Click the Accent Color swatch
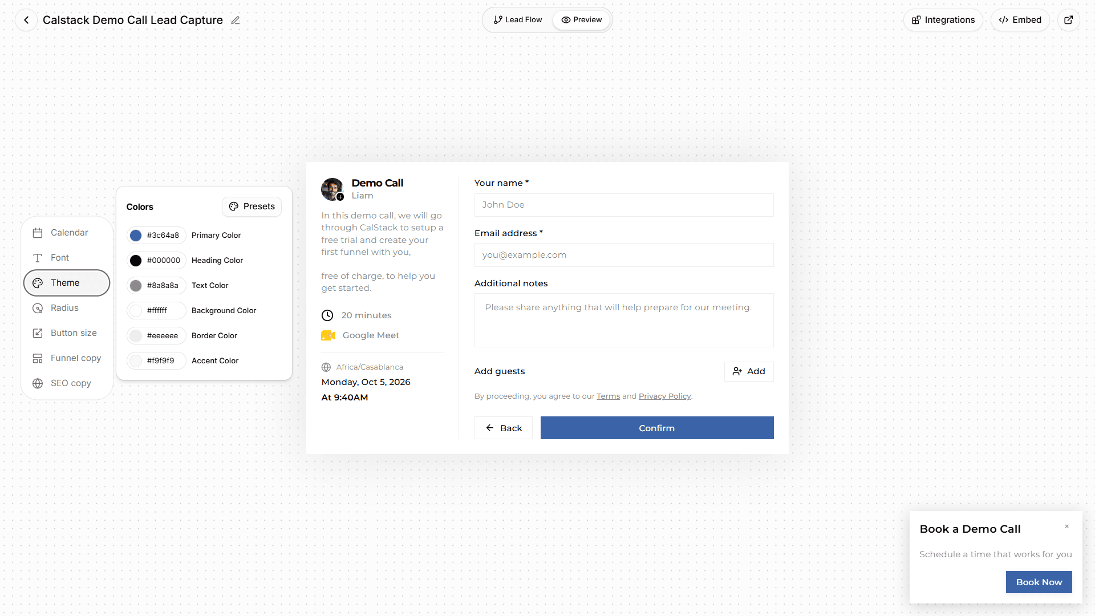Viewport: 1095px width, 616px height. point(136,361)
